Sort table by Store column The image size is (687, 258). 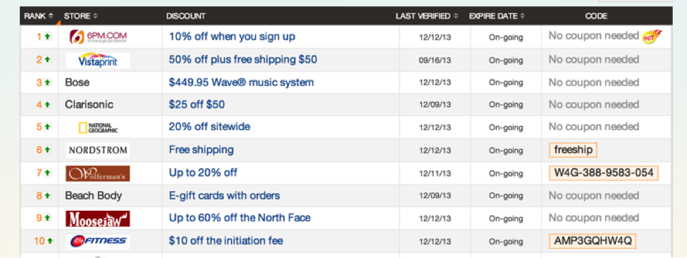(x=80, y=16)
